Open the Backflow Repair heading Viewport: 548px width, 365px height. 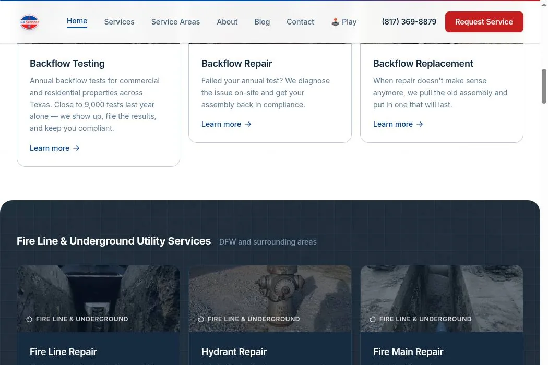tap(236, 64)
